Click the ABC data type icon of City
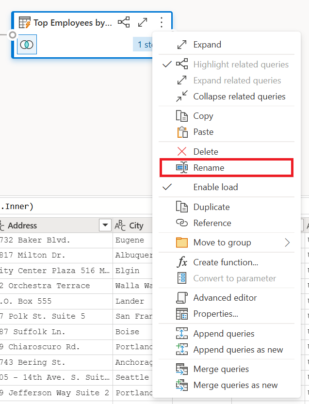Image resolution: width=309 pixels, height=404 pixels. [x=120, y=226]
